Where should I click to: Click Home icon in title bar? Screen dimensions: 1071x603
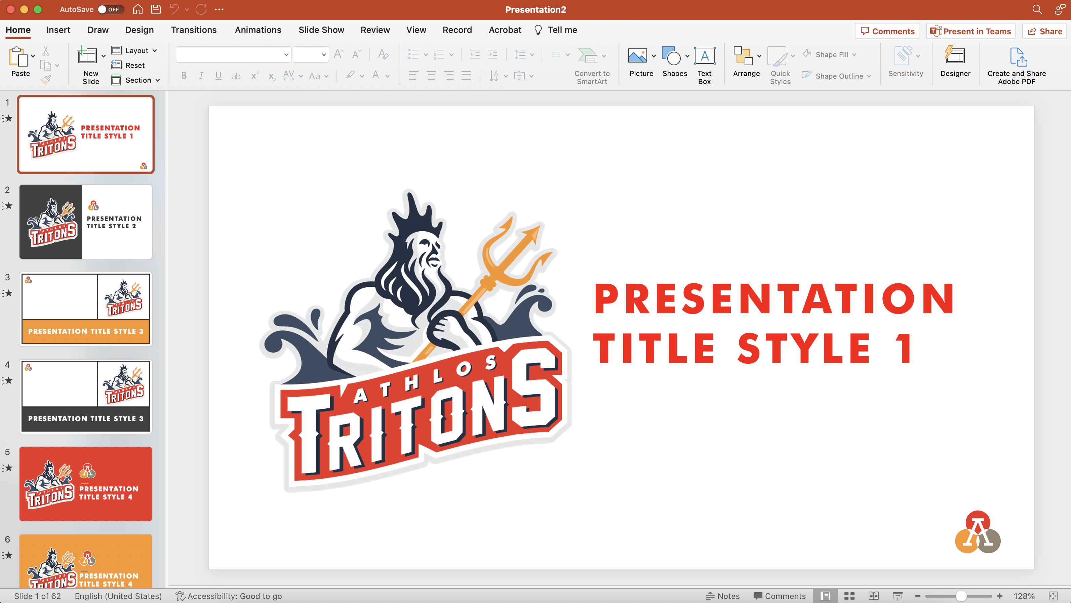click(x=137, y=9)
